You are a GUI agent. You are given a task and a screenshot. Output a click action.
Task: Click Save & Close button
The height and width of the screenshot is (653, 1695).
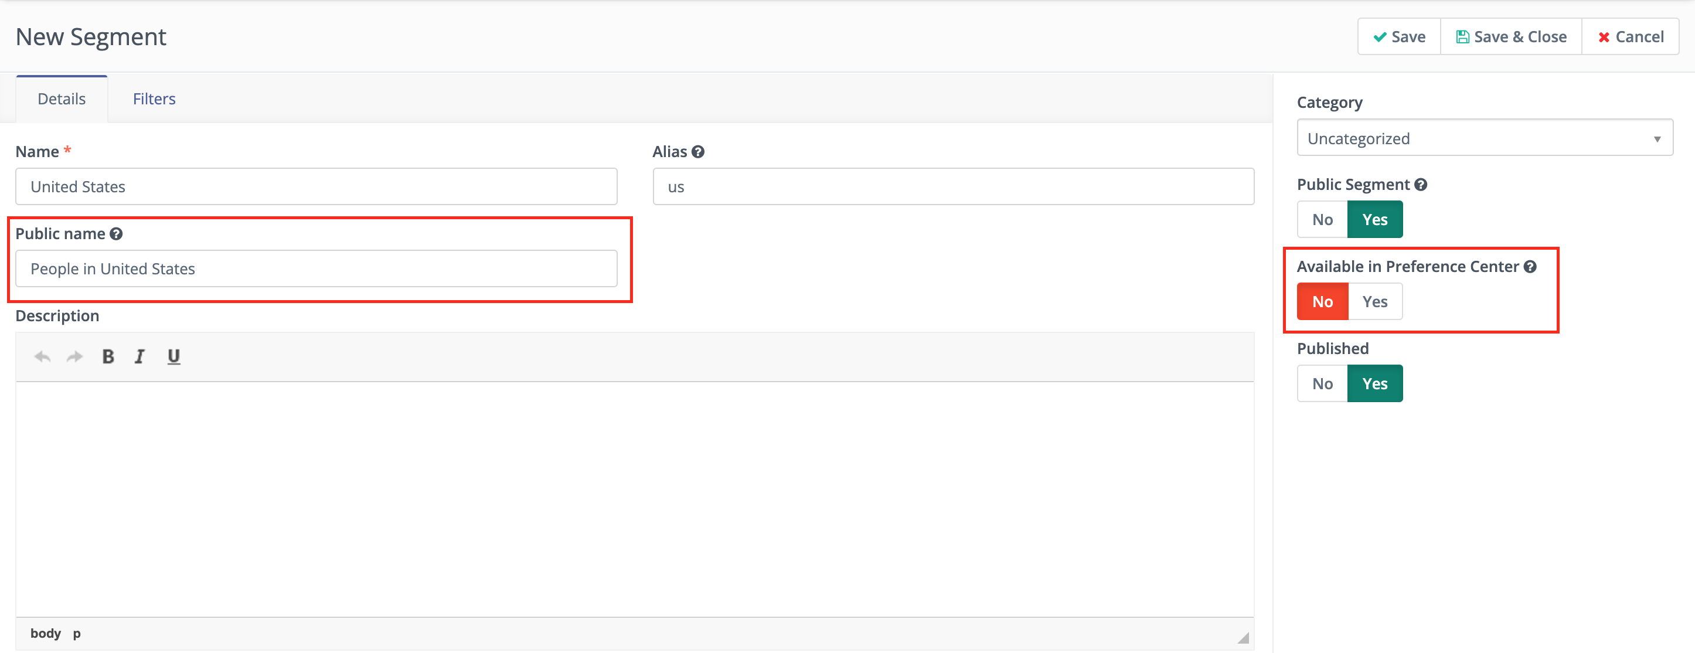[x=1511, y=37]
